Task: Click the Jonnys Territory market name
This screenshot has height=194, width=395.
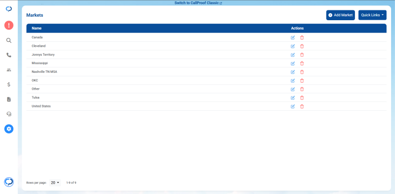Action: coord(43,55)
